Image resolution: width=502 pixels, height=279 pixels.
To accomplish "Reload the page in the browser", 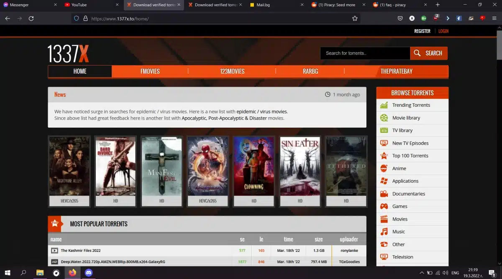I will 31,18.
